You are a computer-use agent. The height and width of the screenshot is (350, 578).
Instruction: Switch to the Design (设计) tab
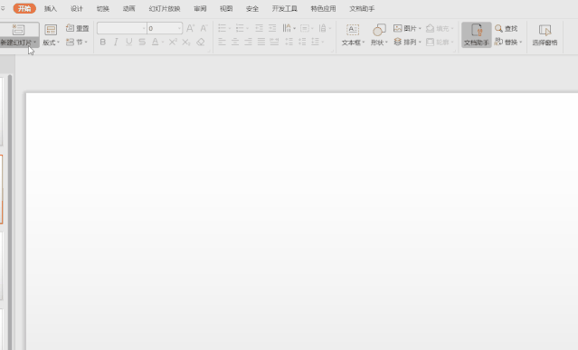(77, 9)
